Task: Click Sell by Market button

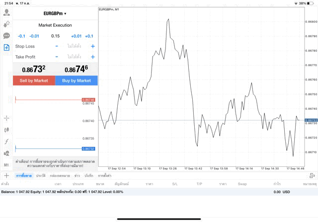Action: tap(34, 80)
